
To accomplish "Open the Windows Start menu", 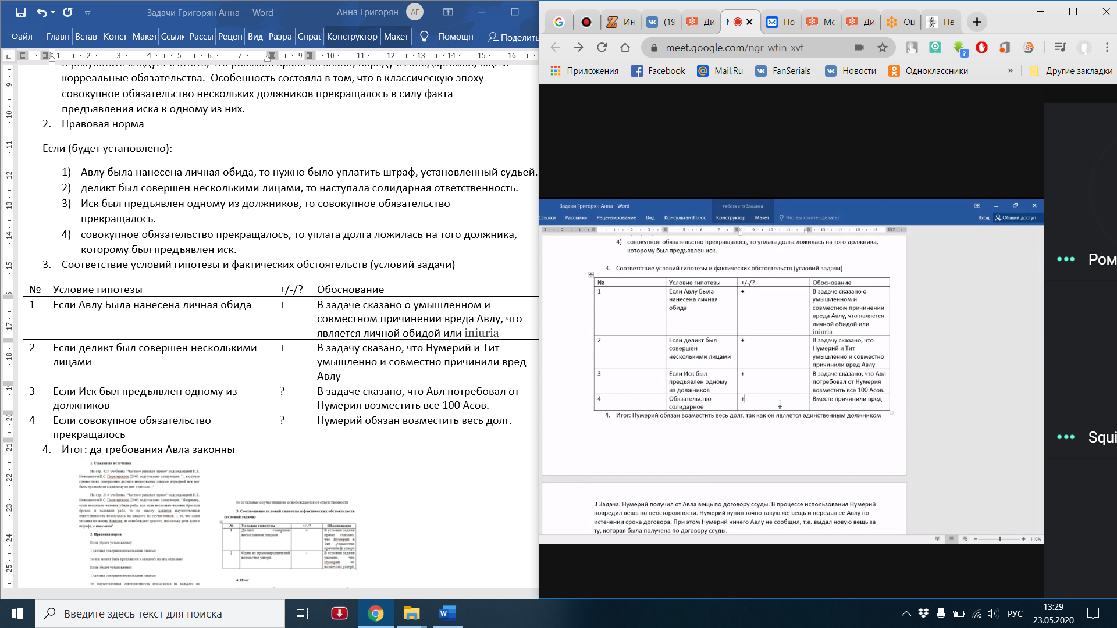I will point(17,613).
